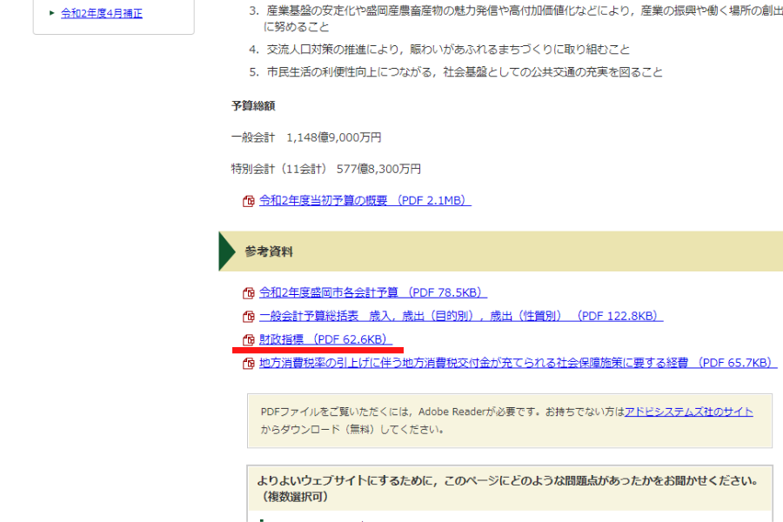This screenshot has width=783, height=522.
Task: Click green triangle marker of 参考資料 heading
Action: [227, 251]
